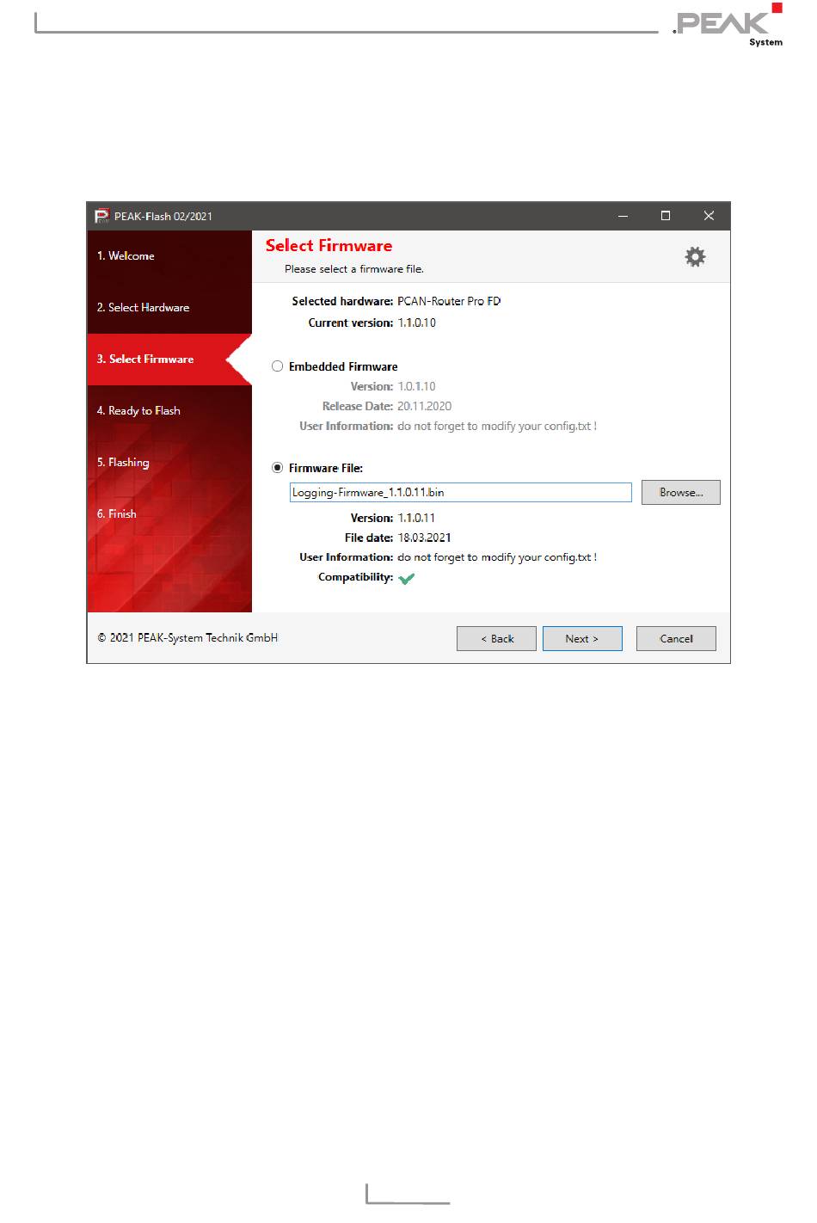Open step 4. Ready to Flash
The image size is (817, 1223).
169,411
